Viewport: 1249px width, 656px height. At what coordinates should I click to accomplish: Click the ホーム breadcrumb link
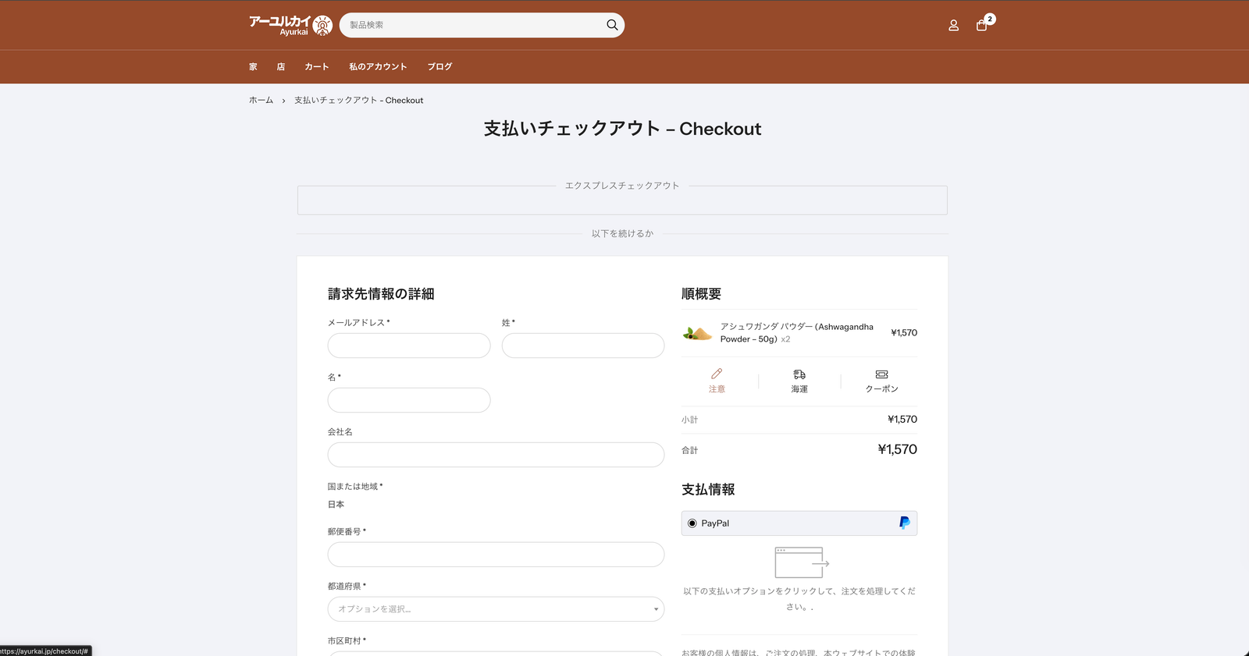[261, 101]
